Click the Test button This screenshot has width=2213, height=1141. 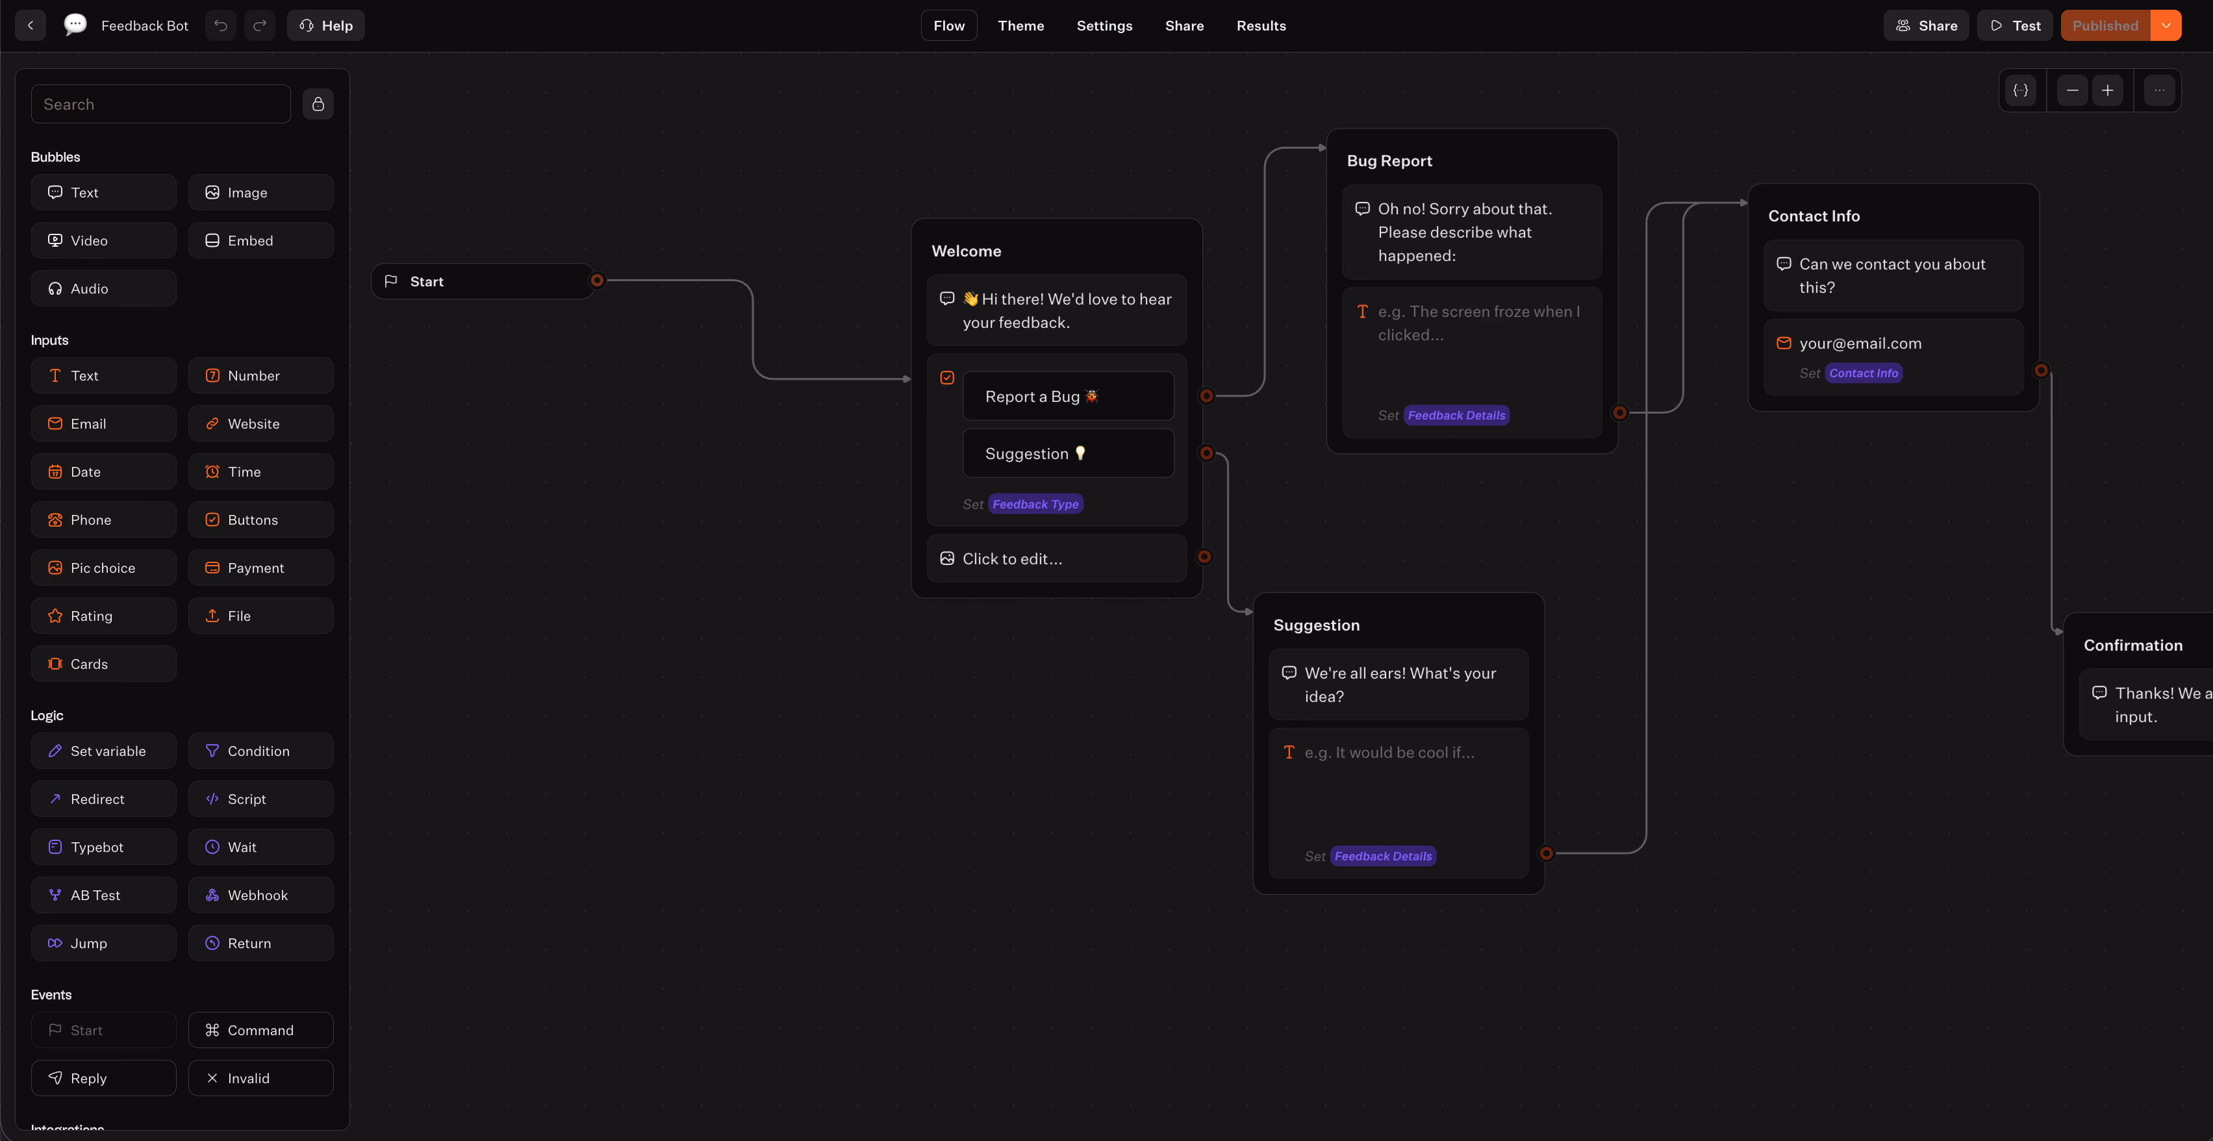coord(2014,26)
